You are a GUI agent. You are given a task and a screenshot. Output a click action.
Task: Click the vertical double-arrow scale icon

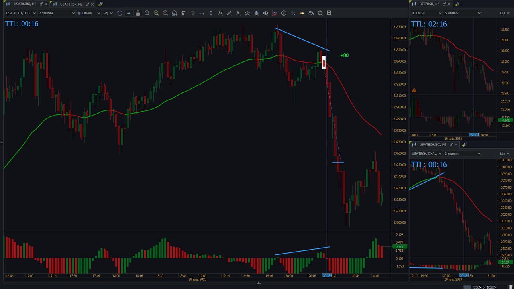coord(211,13)
